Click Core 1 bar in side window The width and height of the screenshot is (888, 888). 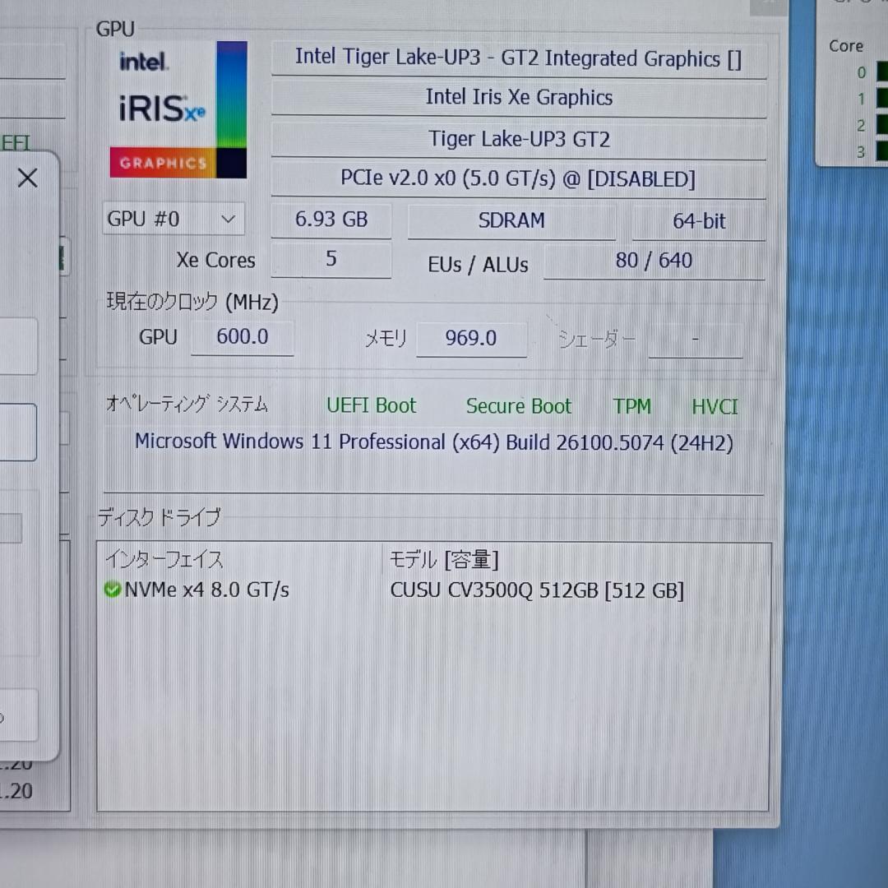[881, 98]
